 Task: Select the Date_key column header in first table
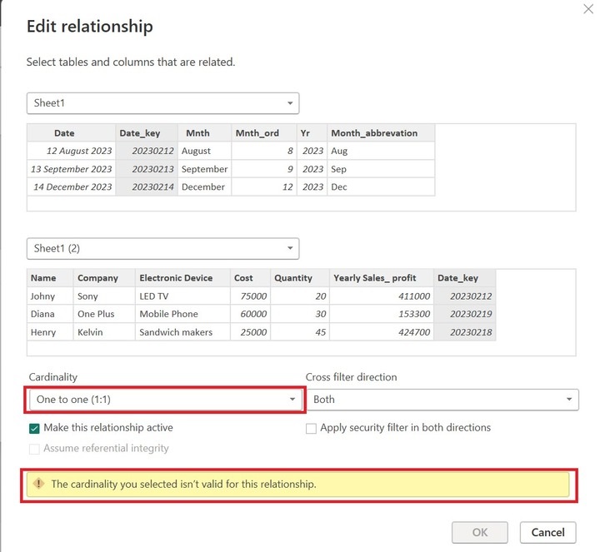click(146, 133)
